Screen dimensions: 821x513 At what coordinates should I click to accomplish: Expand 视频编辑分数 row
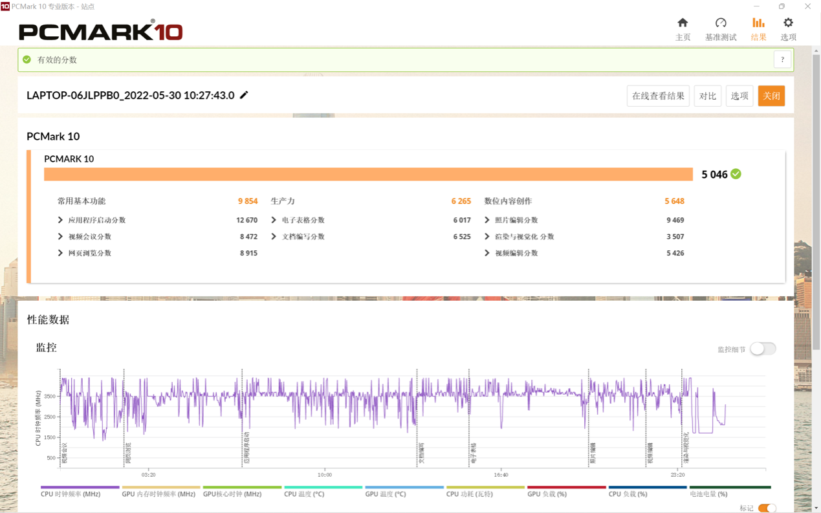point(487,253)
